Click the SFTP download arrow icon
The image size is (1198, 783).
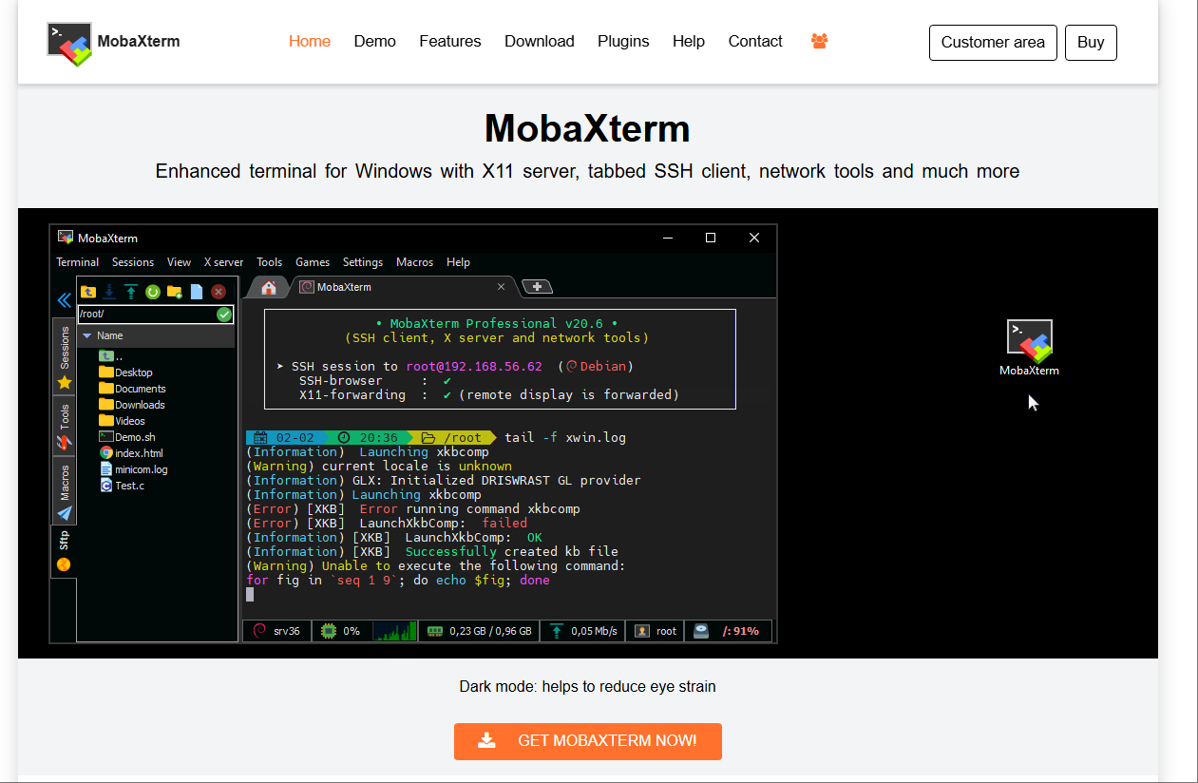[x=109, y=292]
